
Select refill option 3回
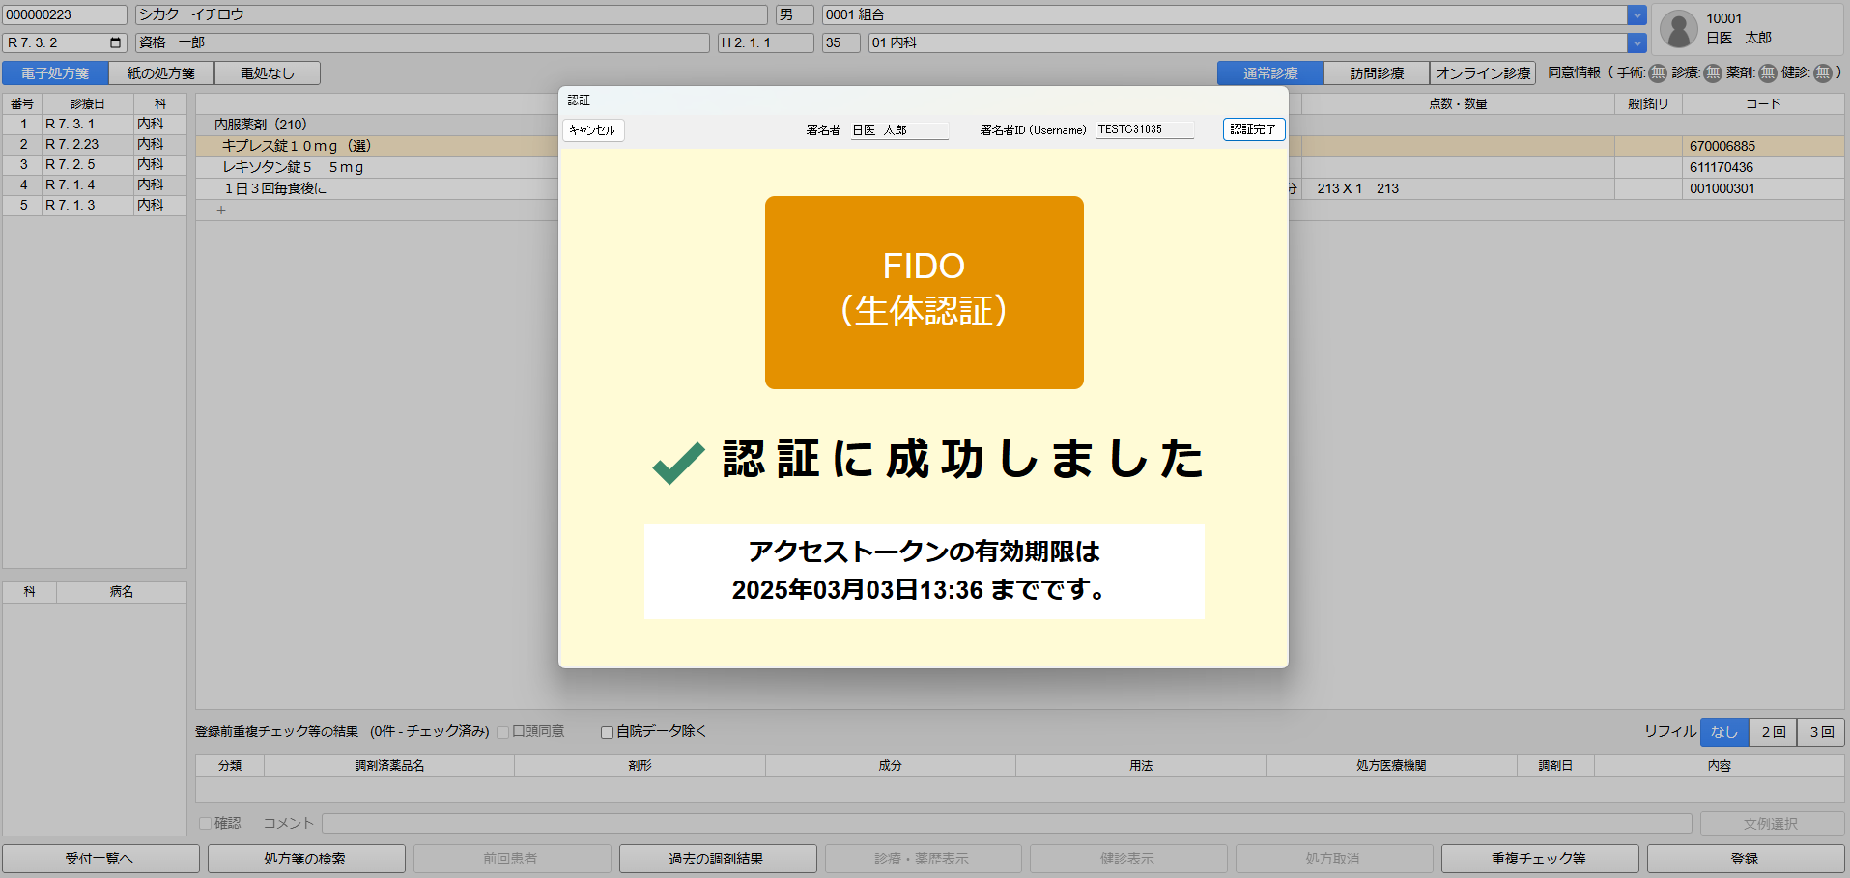[1821, 732]
